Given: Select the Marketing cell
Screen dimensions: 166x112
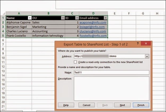Looking at the screenshot, I should tap(48, 27).
